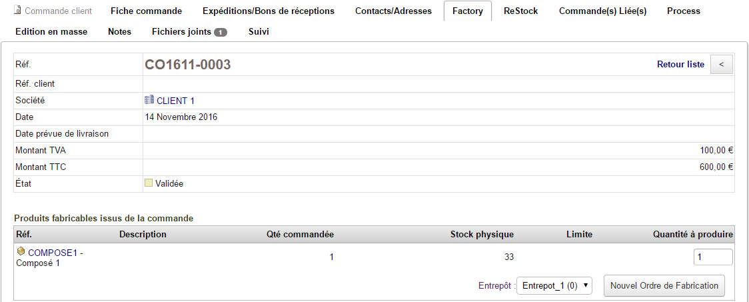View the Notes tab

(x=119, y=31)
